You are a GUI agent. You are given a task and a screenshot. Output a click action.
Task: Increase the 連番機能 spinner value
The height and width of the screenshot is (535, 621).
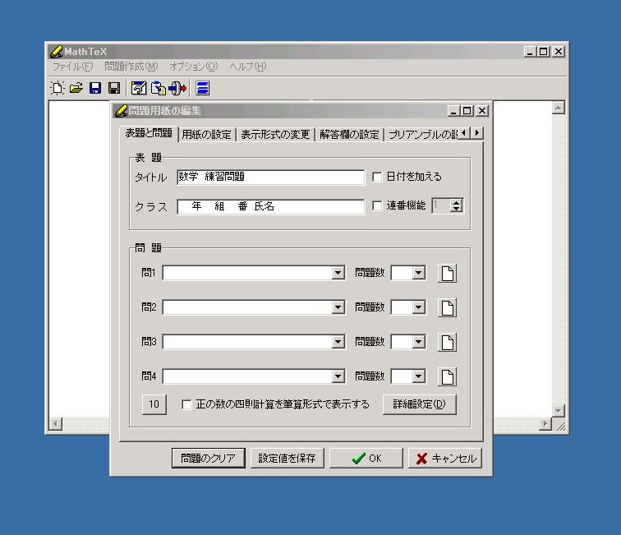pos(456,202)
